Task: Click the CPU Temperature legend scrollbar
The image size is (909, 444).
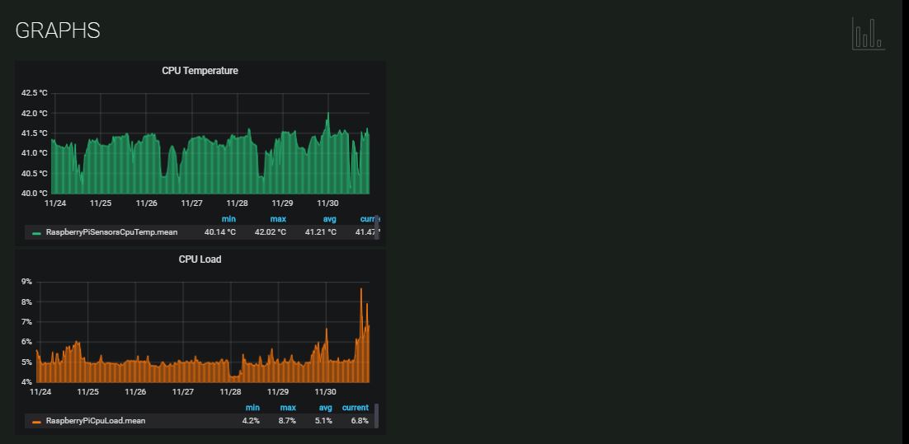Action: (377, 227)
